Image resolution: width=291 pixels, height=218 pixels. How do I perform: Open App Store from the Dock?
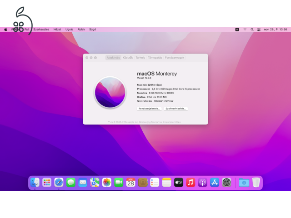[x=215, y=183]
